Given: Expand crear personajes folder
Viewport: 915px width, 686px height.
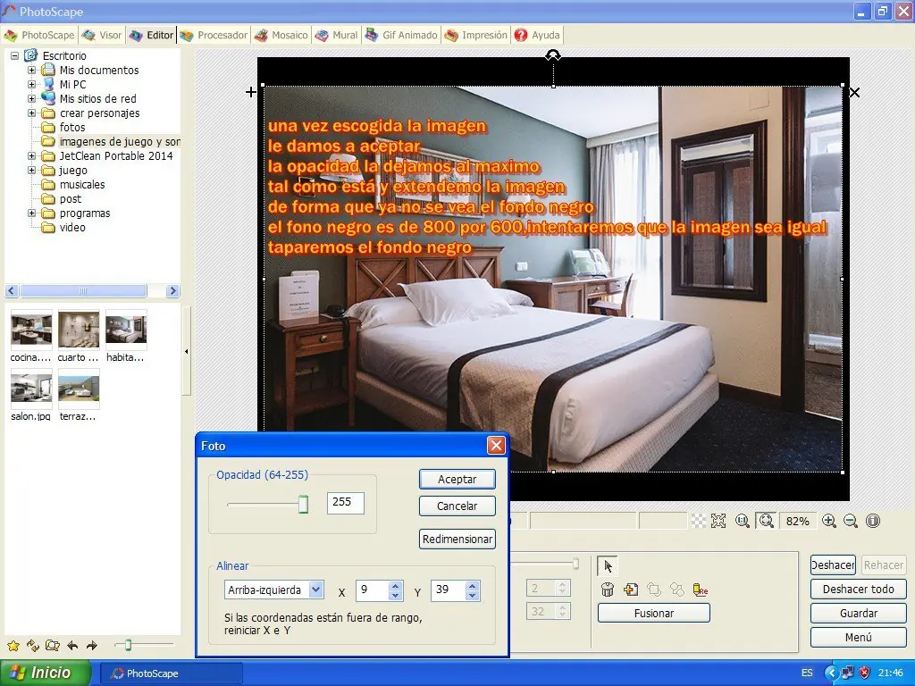Looking at the screenshot, I should pos(31,113).
